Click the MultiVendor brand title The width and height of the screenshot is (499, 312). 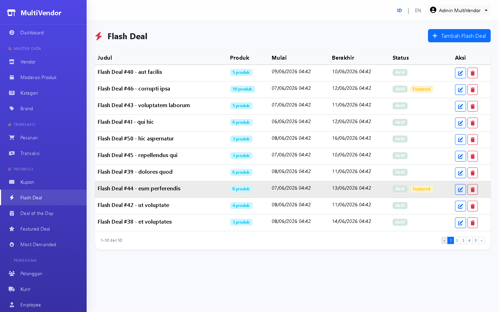tap(41, 13)
